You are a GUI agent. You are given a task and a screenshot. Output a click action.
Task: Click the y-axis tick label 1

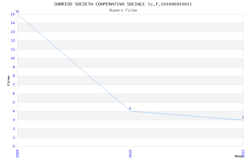point(14,138)
